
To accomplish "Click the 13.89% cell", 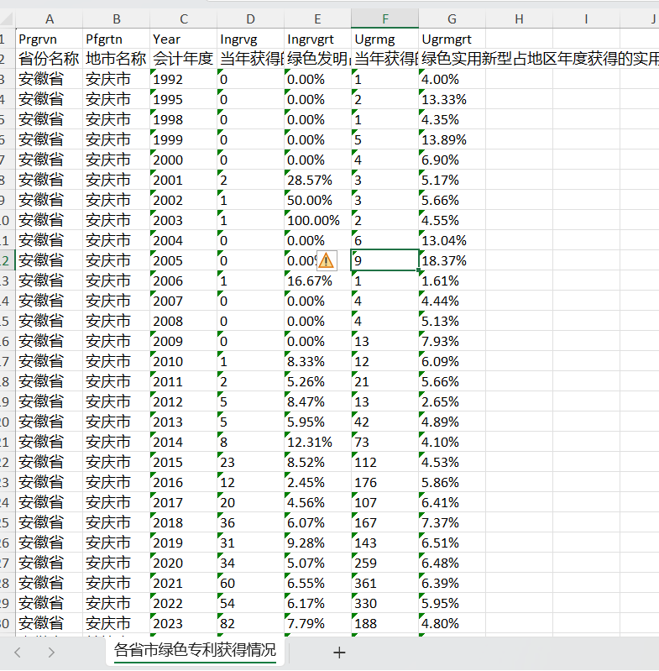I will click(x=452, y=139).
